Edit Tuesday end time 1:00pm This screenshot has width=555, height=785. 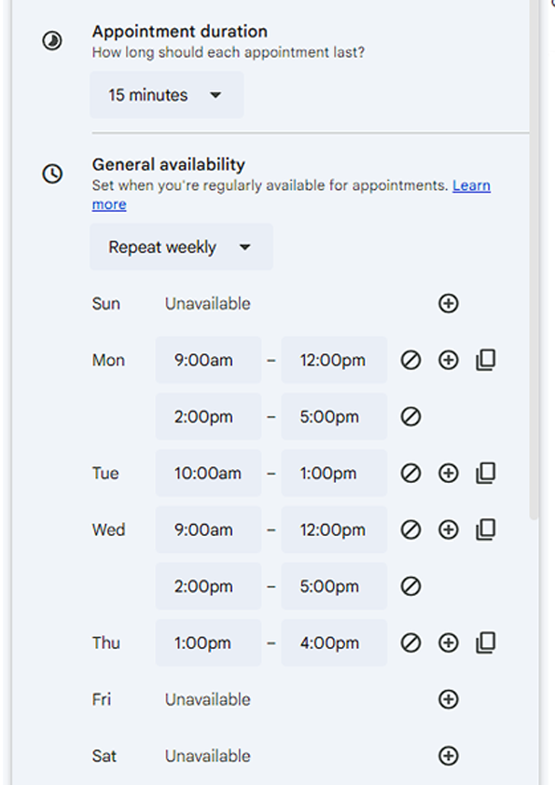[x=334, y=473]
